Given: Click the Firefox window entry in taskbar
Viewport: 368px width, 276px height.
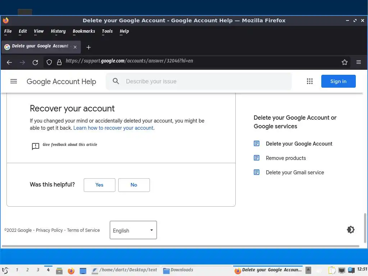Looking at the screenshot, I should [268, 270].
